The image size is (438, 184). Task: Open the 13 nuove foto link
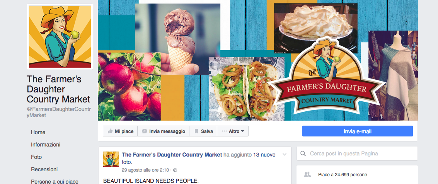199,158
